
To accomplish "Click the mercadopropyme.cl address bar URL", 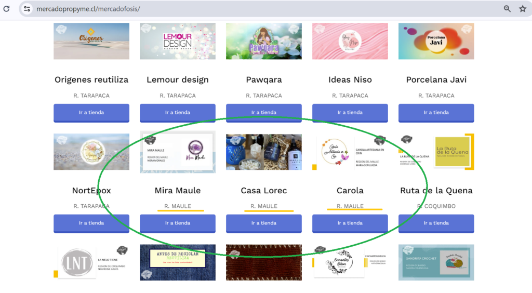I will click(88, 9).
